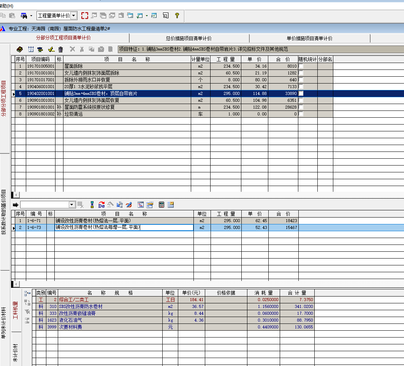Toggle 随机统计 checkbox for 拆除外排雨水口并恢复
Viewport: 404px width, 366px height.
(x=301, y=80)
